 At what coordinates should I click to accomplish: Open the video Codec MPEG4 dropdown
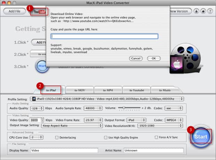(174, 120)
